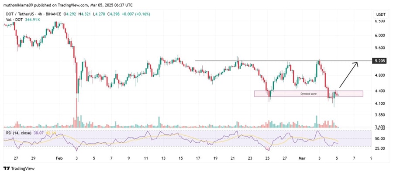Click the 23 date on time axis
The image size is (393, 174).
pyautogui.click(x=250, y=158)
